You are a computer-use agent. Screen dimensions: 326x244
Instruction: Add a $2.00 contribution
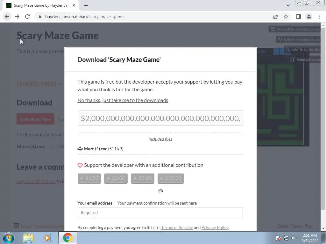click(116, 179)
